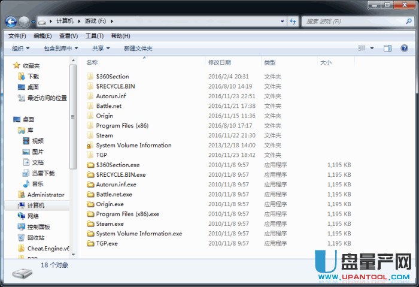Open the view options dropdown arrow
Screen dimensions: 419x287
(x=372, y=48)
